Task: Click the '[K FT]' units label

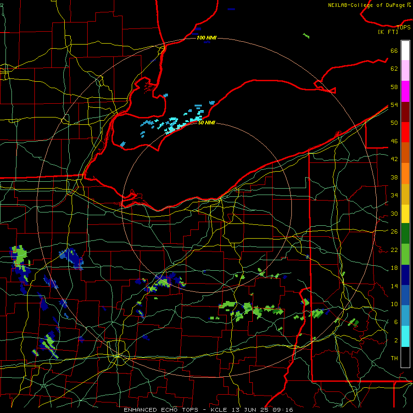Action: point(388,32)
